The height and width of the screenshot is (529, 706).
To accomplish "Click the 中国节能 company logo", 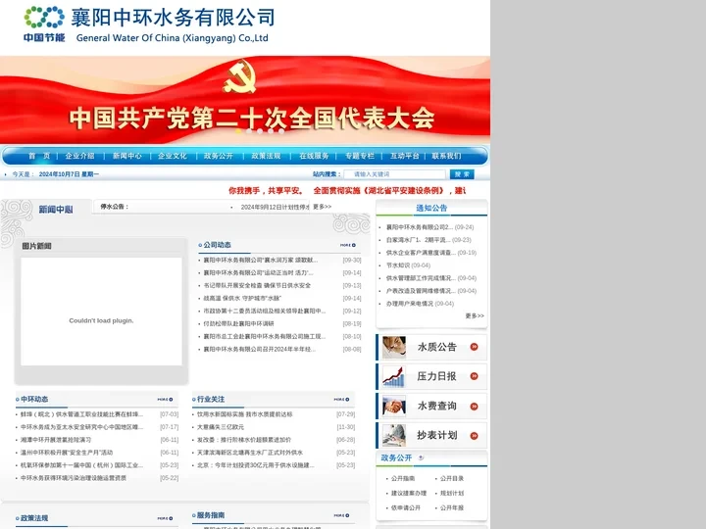I will pyautogui.click(x=44, y=24).
